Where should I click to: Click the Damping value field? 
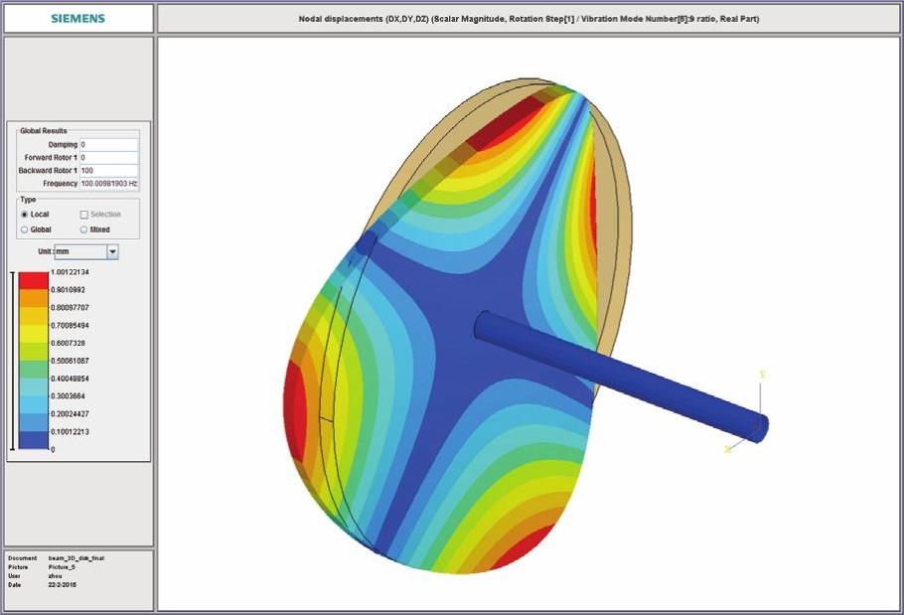pos(109,145)
